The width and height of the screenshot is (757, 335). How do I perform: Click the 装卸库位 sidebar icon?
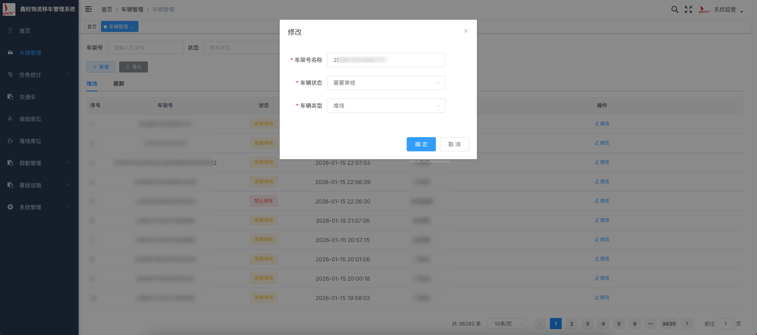(x=10, y=119)
